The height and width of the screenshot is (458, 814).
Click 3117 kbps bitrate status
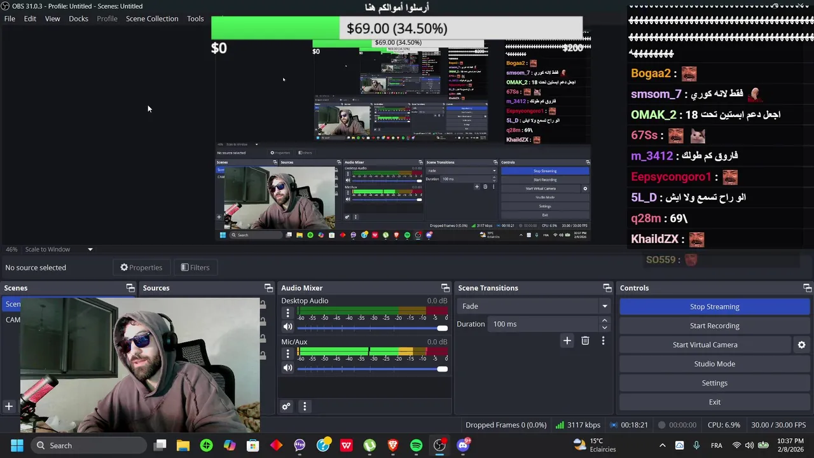coord(577,425)
